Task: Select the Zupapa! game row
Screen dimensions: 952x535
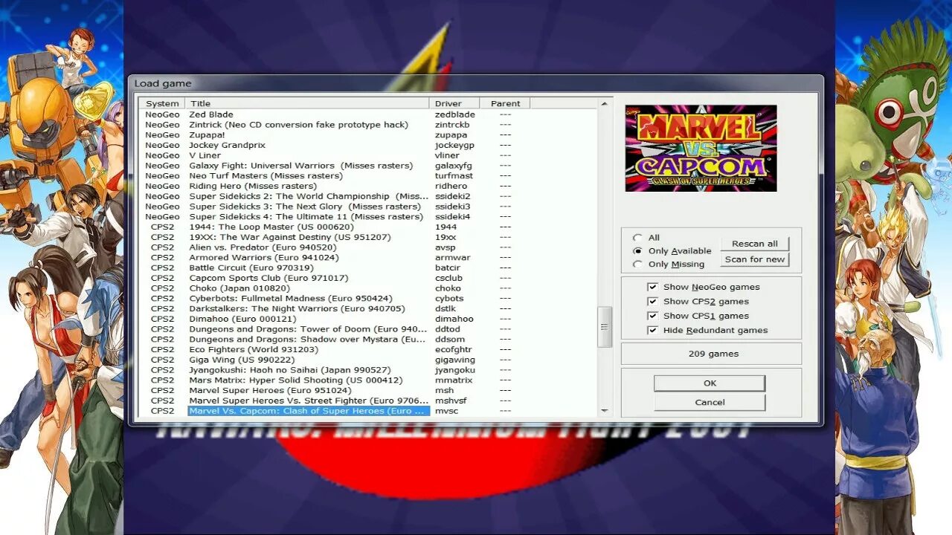Action: pyautogui.click(x=368, y=135)
